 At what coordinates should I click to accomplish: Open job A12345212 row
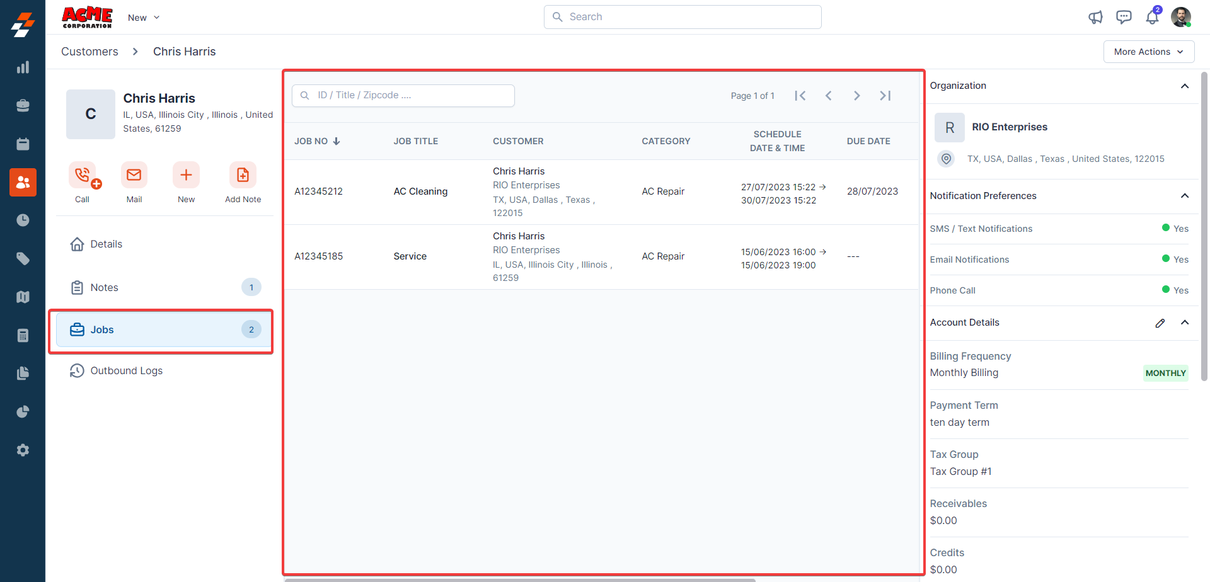point(318,191)
